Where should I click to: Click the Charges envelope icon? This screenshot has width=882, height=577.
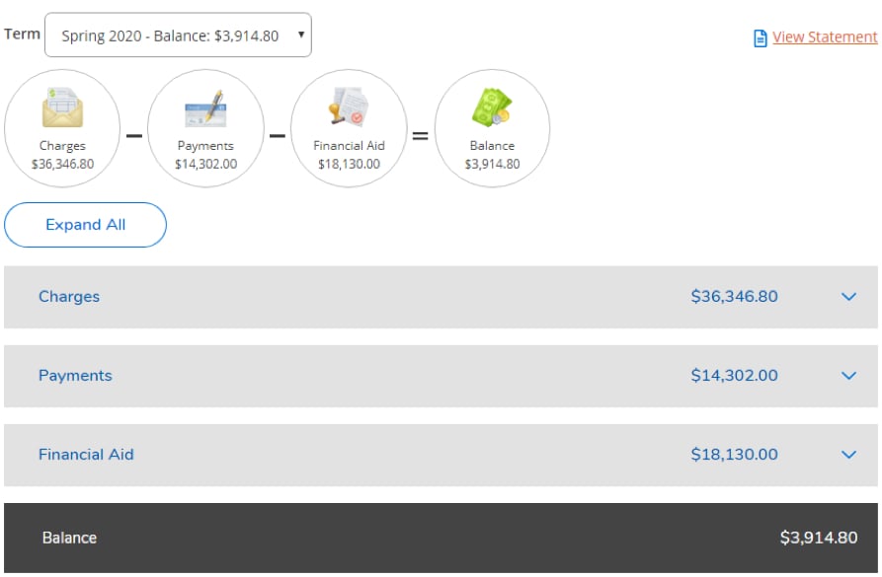point(63,108)
